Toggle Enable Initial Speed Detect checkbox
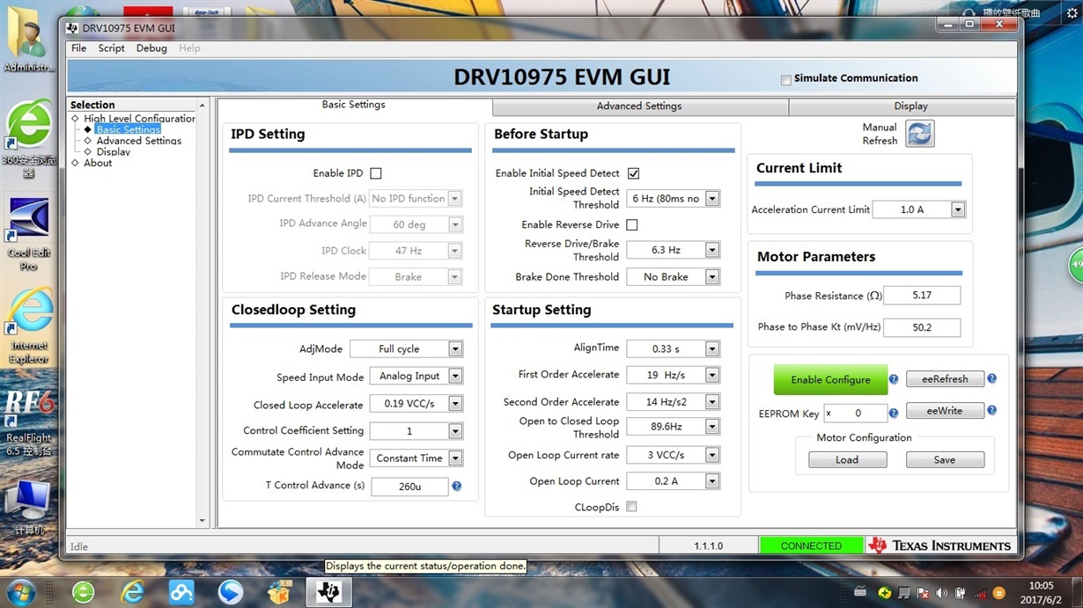1083x608 pixels. [633, 173]
